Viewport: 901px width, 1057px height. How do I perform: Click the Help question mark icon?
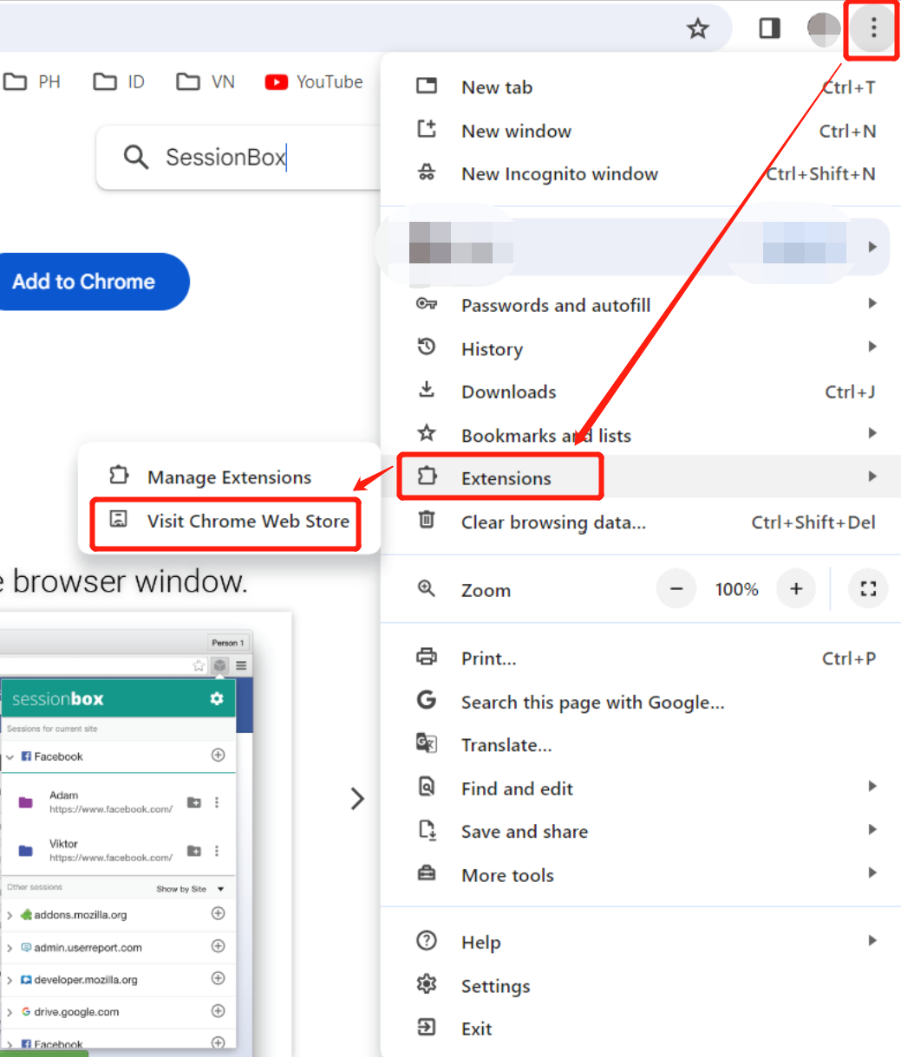tap(427, 940)
